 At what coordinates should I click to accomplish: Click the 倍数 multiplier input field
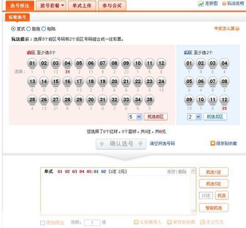point(92,223)
